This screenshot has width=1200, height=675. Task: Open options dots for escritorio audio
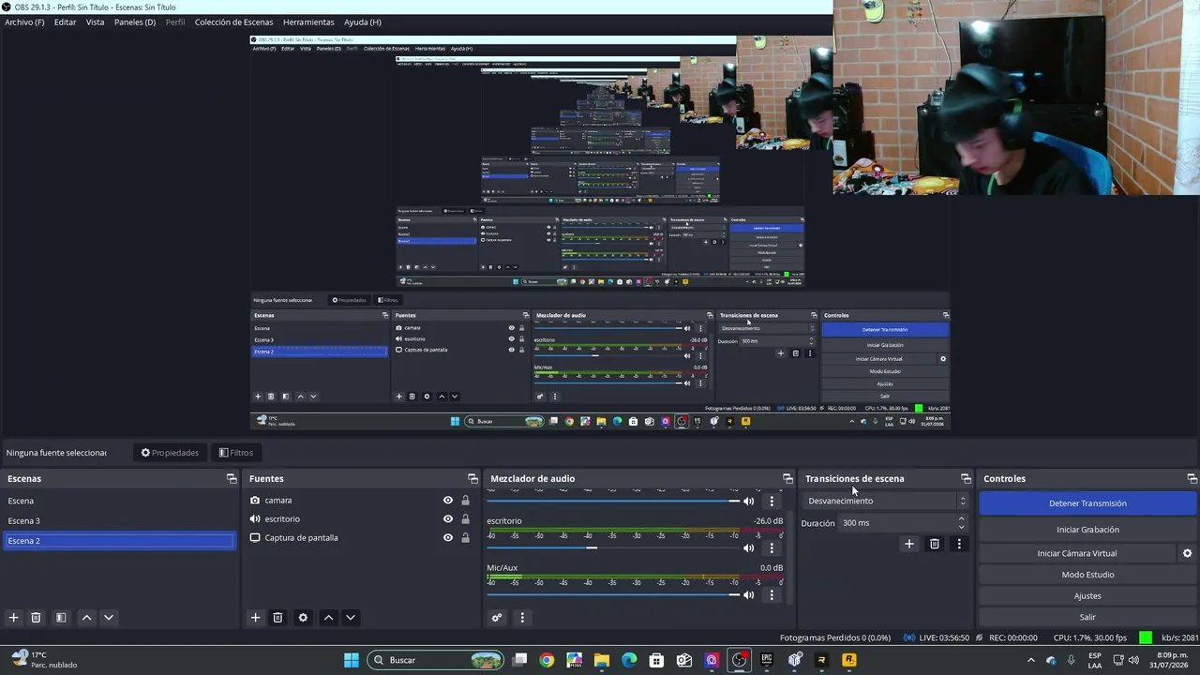772,548
